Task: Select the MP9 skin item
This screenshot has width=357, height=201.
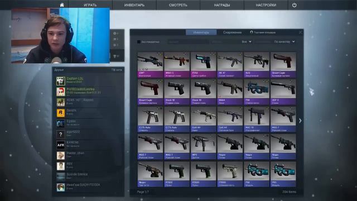Action: [x=203, y=147]
